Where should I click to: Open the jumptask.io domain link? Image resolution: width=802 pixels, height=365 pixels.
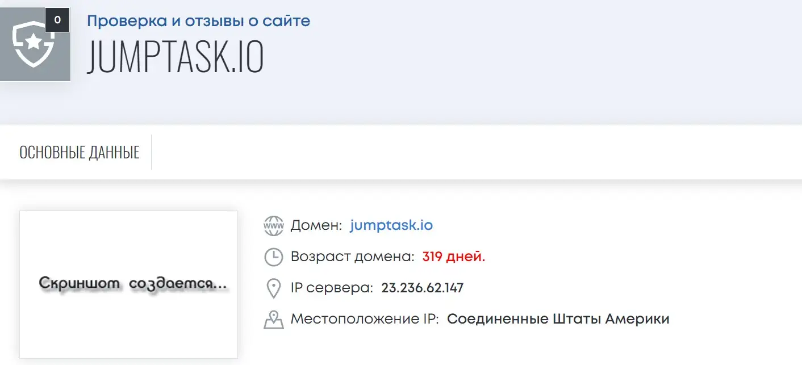coord(391,225)
